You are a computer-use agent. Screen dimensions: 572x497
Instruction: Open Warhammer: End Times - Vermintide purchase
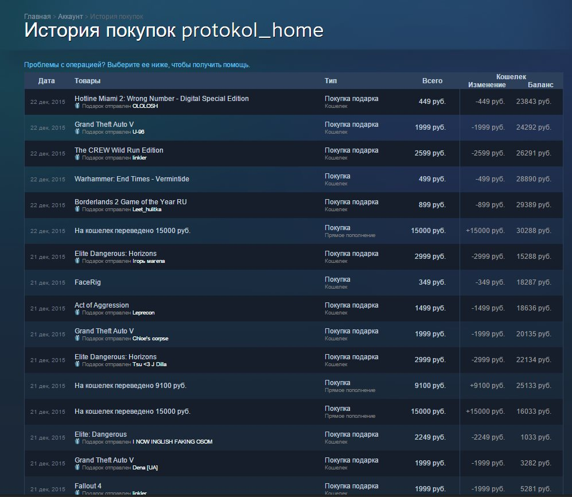[x=293, y=179]
